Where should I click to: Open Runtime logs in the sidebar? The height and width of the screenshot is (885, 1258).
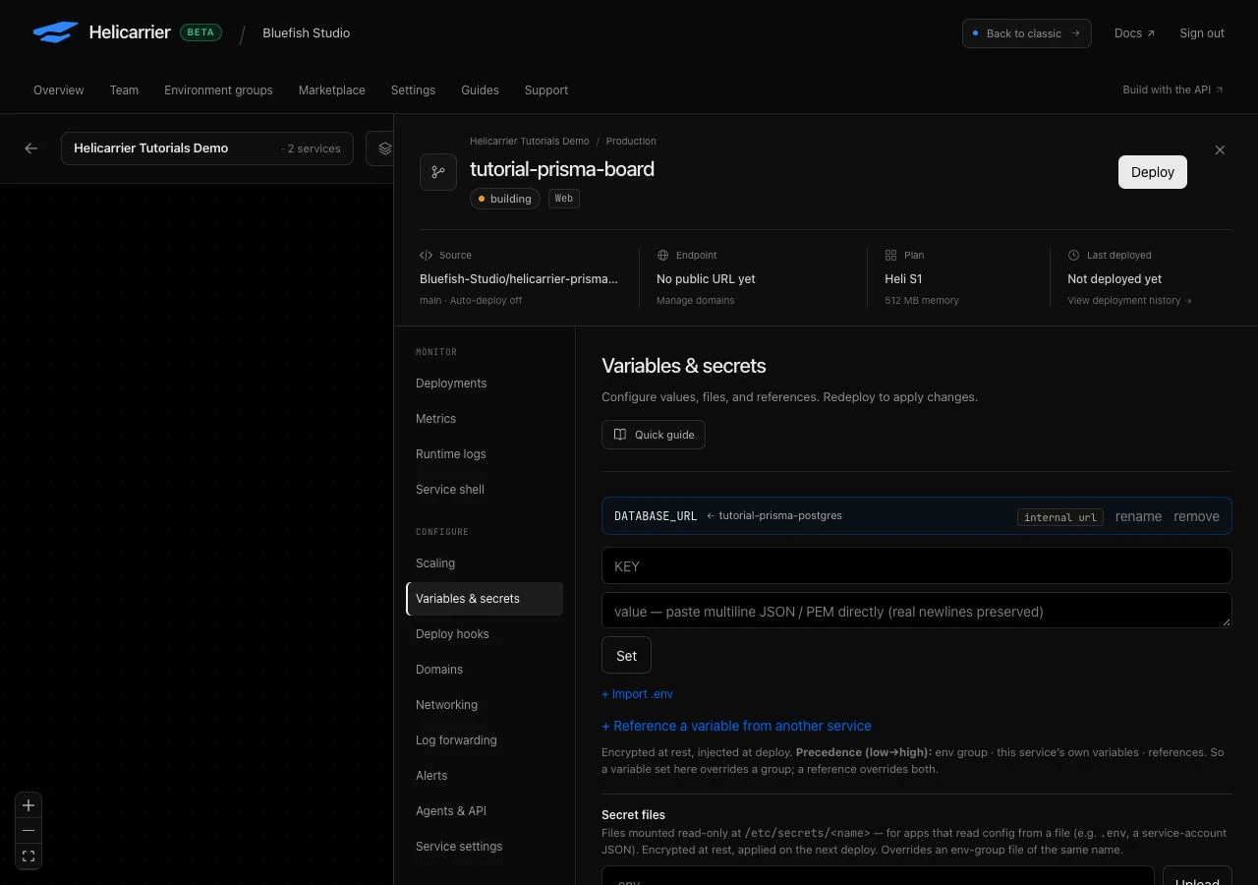(450, 454)
